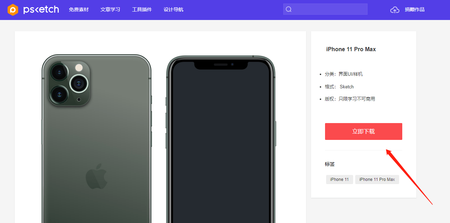Click the camera flash on the phone back
This screenshot has width=450, height=223.
pos(79,67)
